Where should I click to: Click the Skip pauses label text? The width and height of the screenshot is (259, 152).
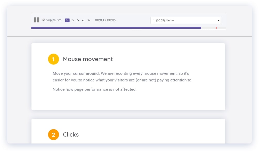pyautogui.click(x=54, y=20)
